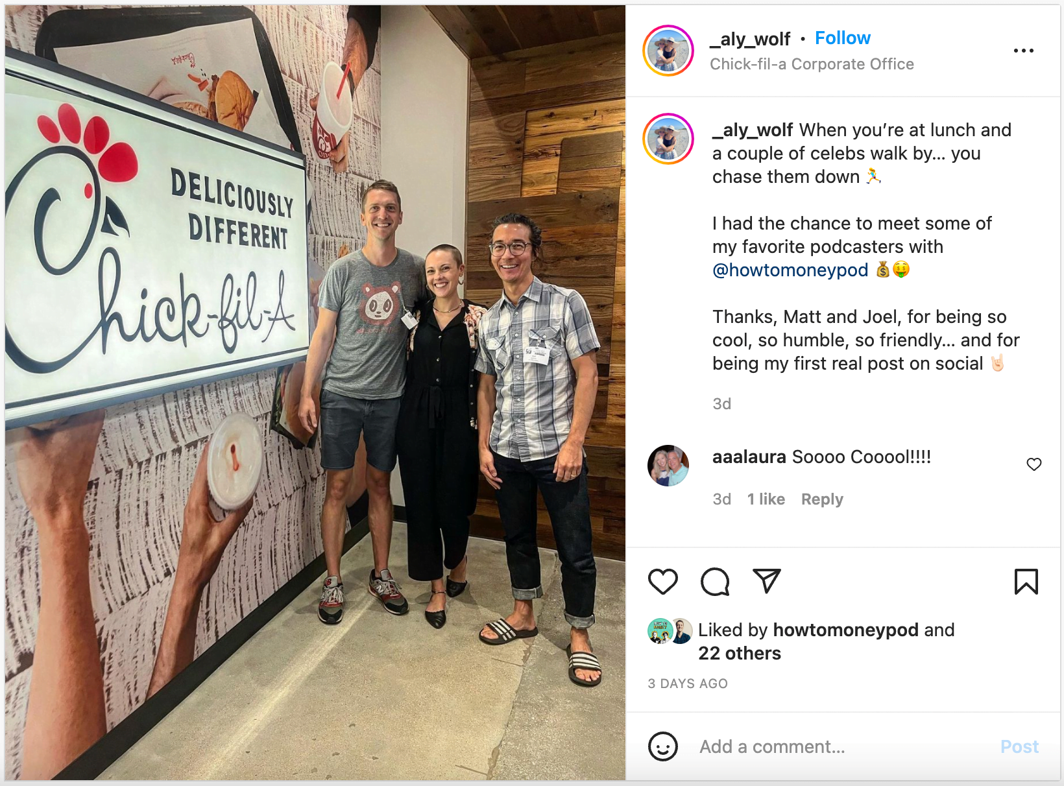Open aaalaura's profile avatar
This screenshot has height=786, width=1064.
click(668, 466)
